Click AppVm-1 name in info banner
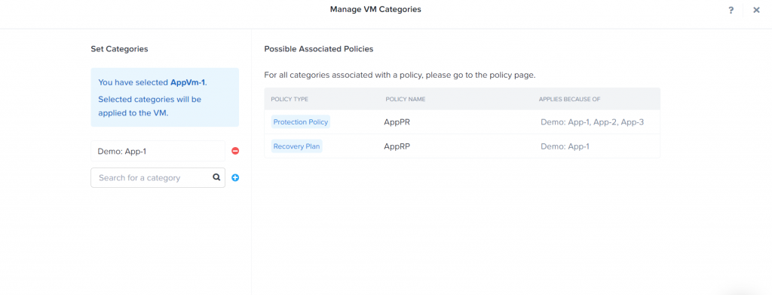This screenshot has width=772, height=295. tap(188, 83)
